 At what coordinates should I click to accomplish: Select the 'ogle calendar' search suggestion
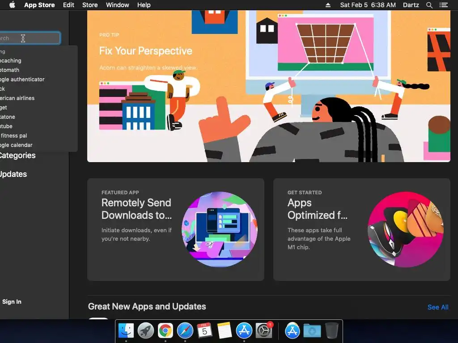tap(39, 145)
